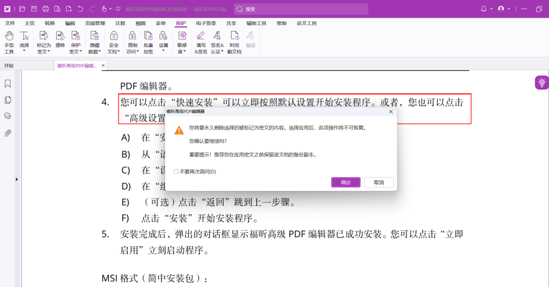The height and width of the screenshot is (287, 549).
Task: Click the 时间戳文档 (Timestamp Document) icon
Action: (234, 36)
